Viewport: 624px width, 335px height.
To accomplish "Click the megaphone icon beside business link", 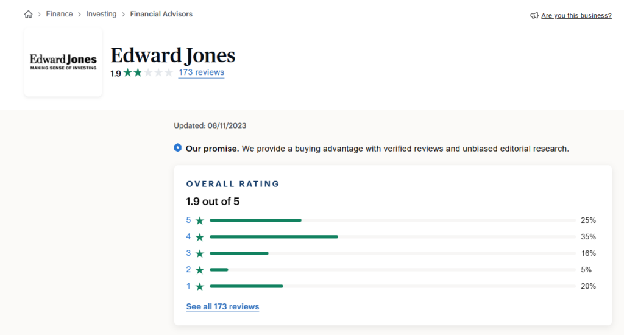I will [x=534, y=16].
